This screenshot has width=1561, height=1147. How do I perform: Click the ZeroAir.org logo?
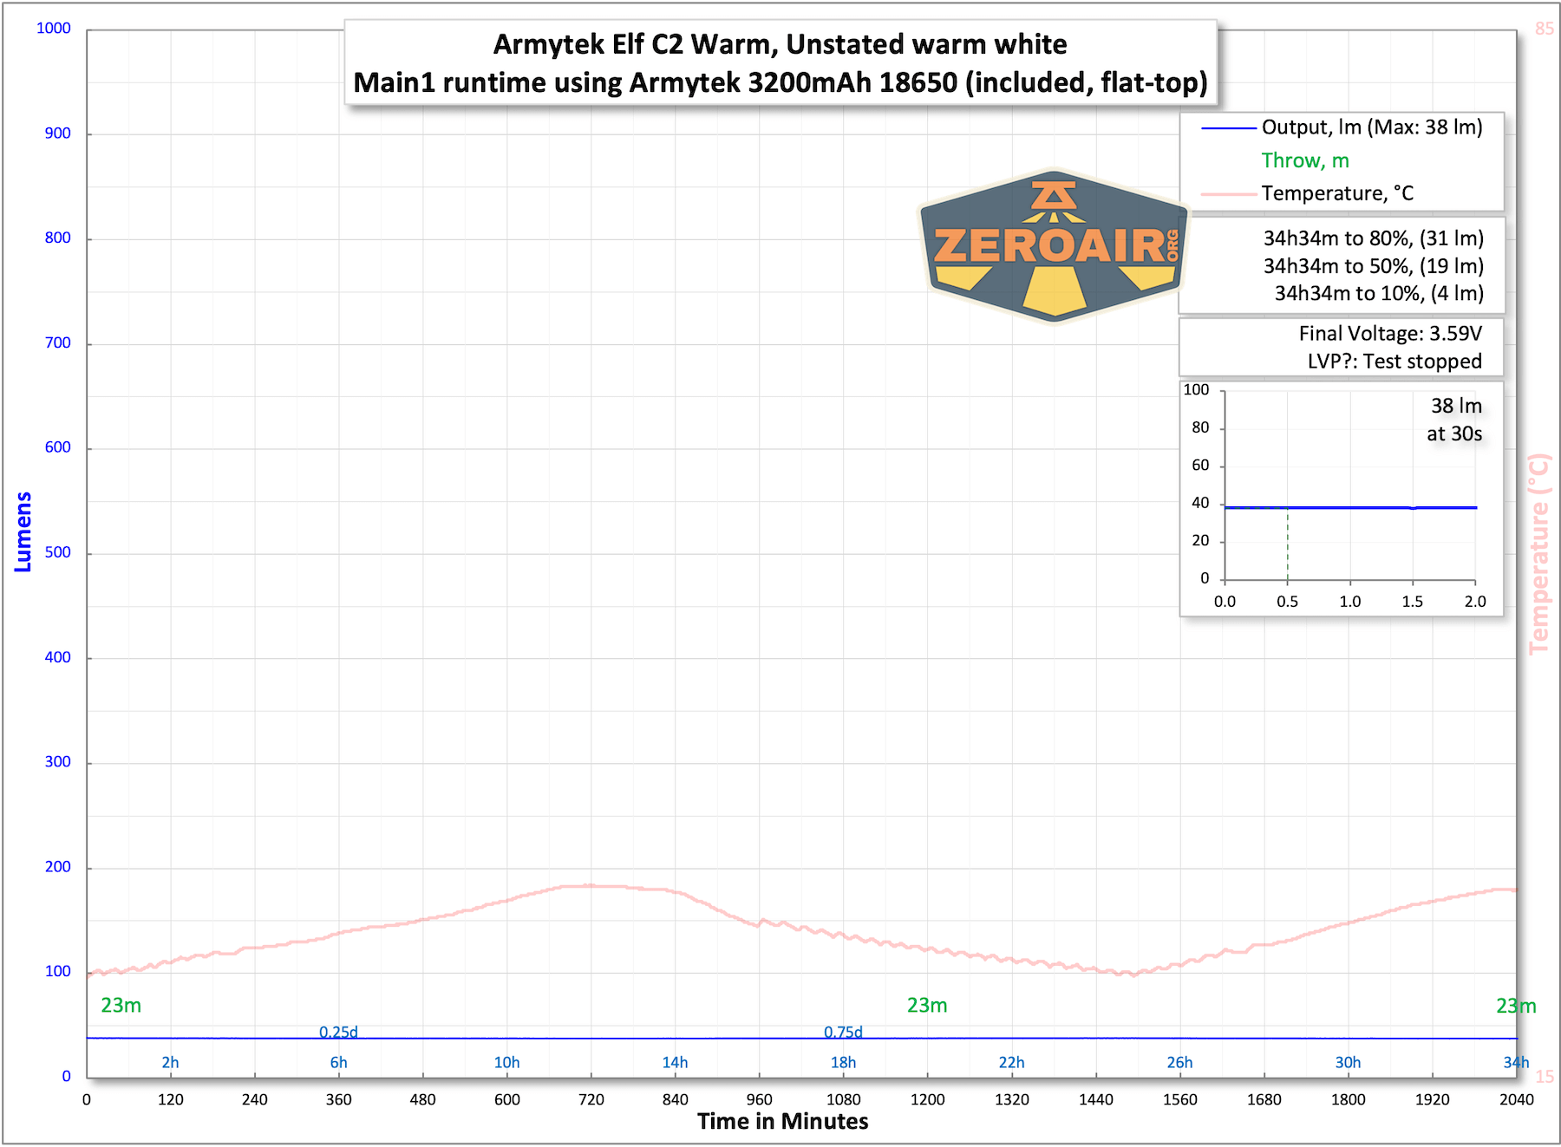1052,247
